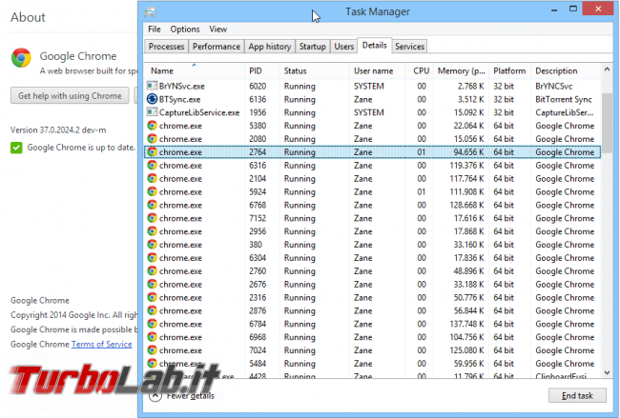620x418 pixels.
Task: Click the CaptureLibService.exe process icon
Action: pos(152,112)
